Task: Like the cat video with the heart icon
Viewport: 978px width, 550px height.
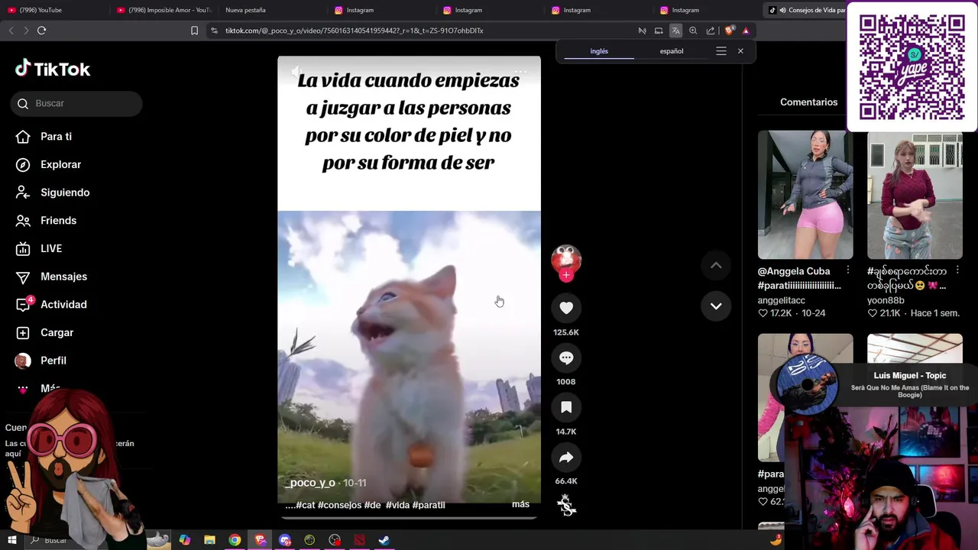Action: pos(566,307)
